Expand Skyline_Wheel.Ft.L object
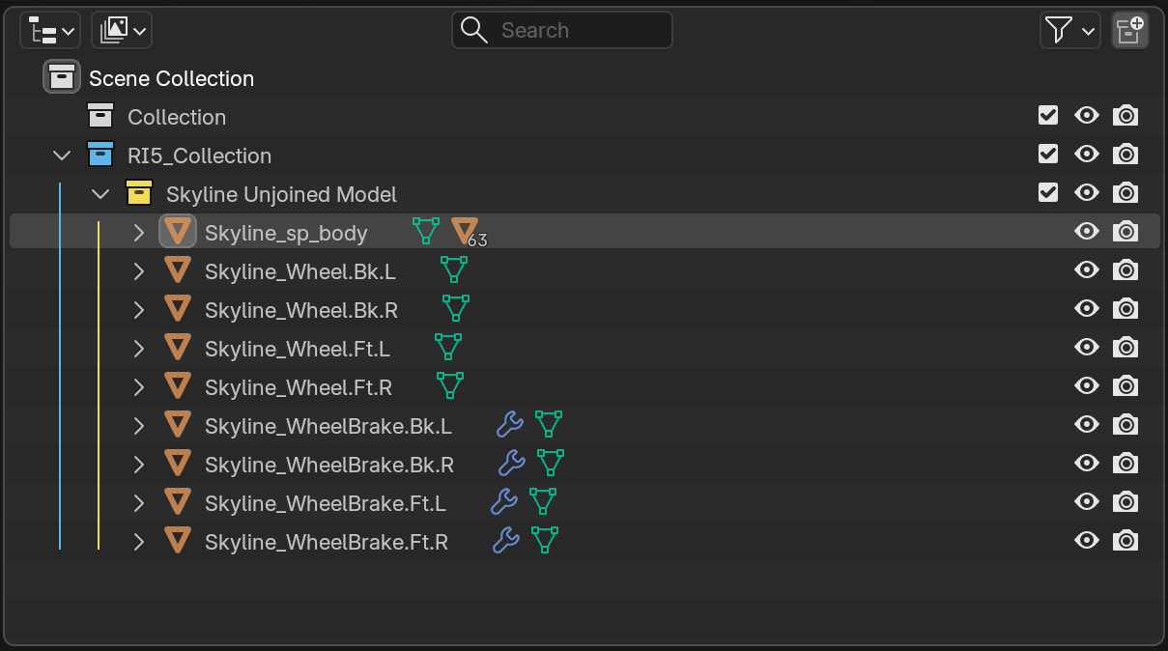 [x=139, y=349]
